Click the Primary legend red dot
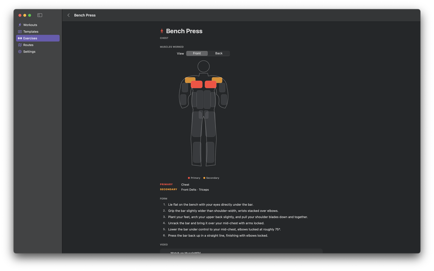Viewport: 434px width, 271px height. (189, 178)
